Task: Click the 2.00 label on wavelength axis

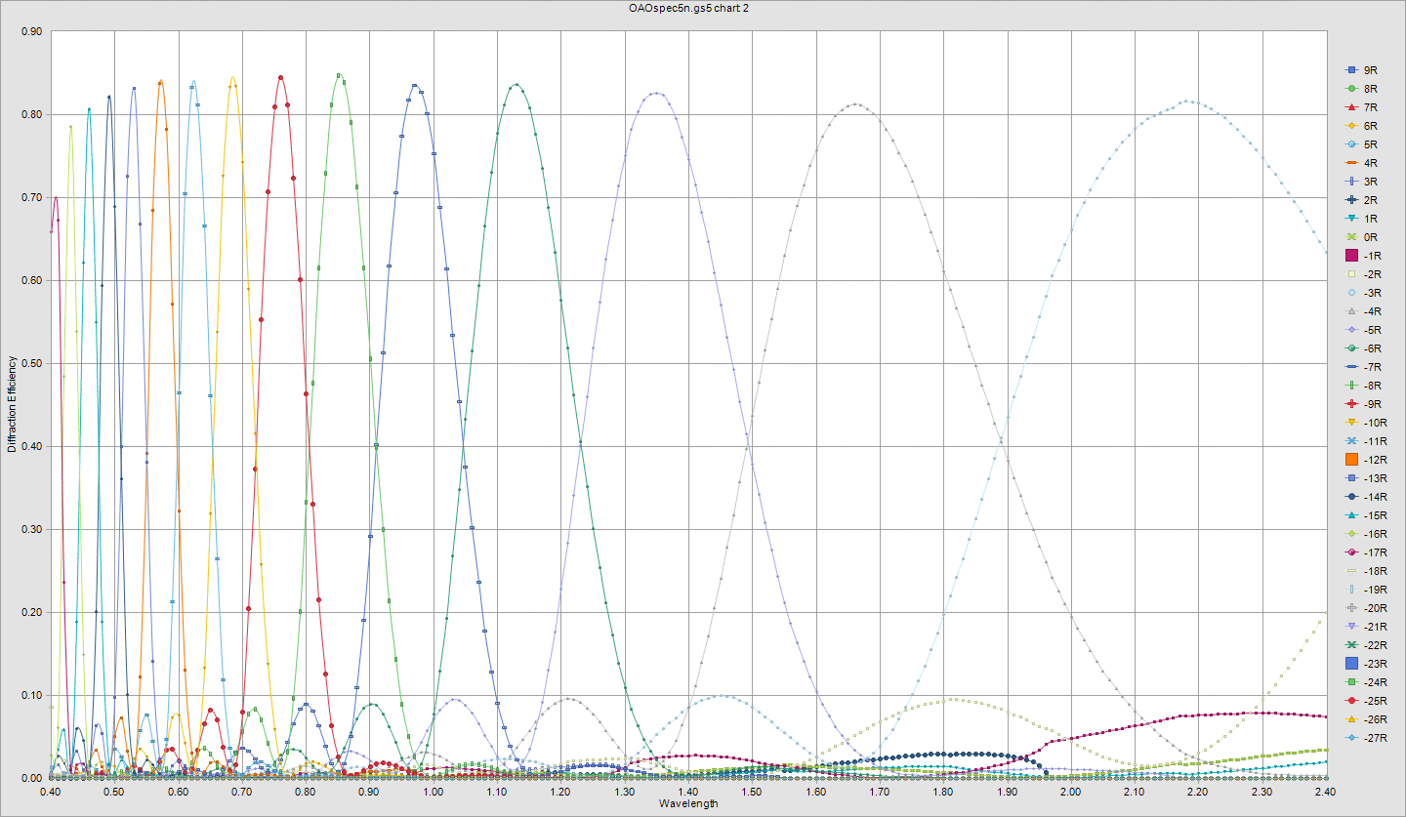Action: pos(1071,791)
